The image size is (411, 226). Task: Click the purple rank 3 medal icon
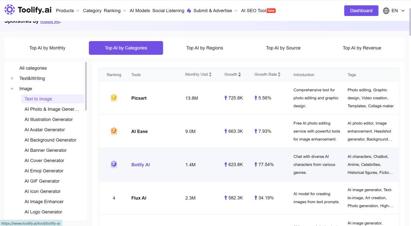click(x=114, y=164)
